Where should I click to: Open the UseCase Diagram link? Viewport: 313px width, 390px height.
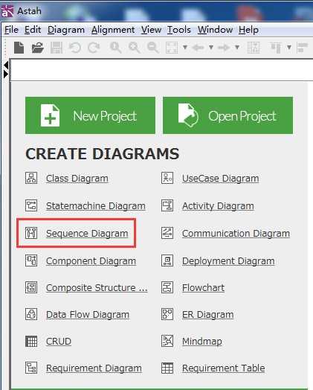click(x=221, y=179)
